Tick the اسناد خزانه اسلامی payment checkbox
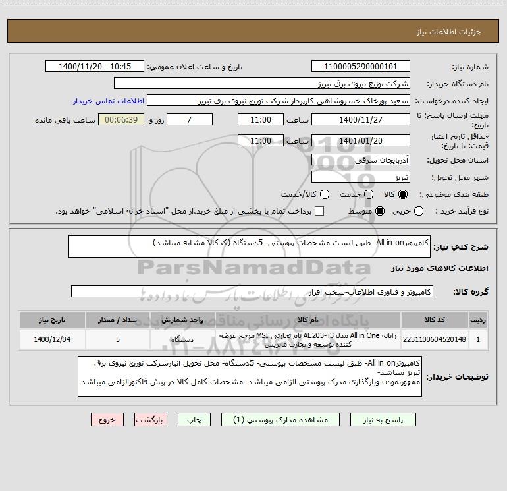Viewport: 507px width, 491px height. pyautogui.click(x=319, y=211)
